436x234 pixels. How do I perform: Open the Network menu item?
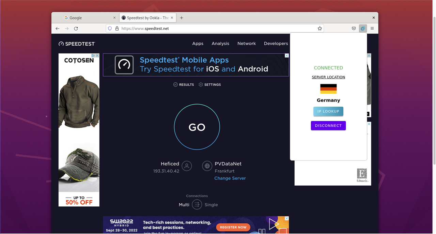[247, 44]
